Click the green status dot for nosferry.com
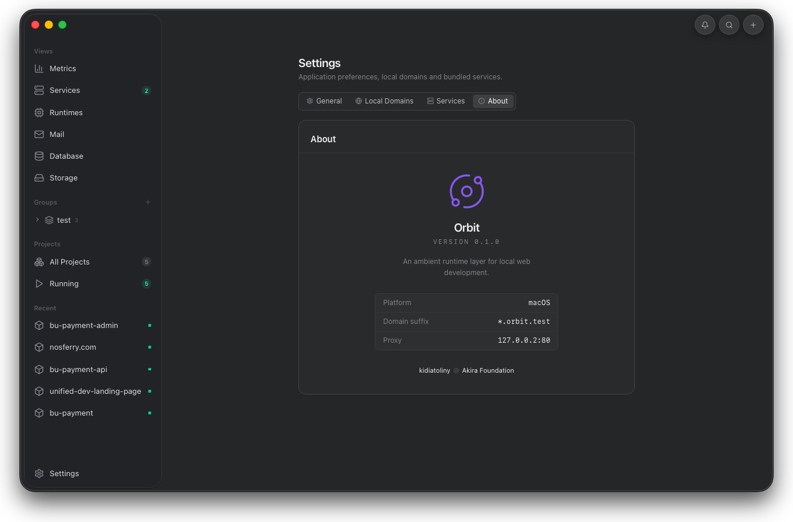The width and height of the screenshot is (793, 522). click(x=149, y=347)
